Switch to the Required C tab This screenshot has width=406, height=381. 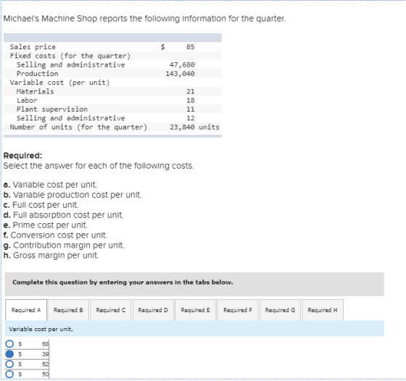(x=111, y=310)
